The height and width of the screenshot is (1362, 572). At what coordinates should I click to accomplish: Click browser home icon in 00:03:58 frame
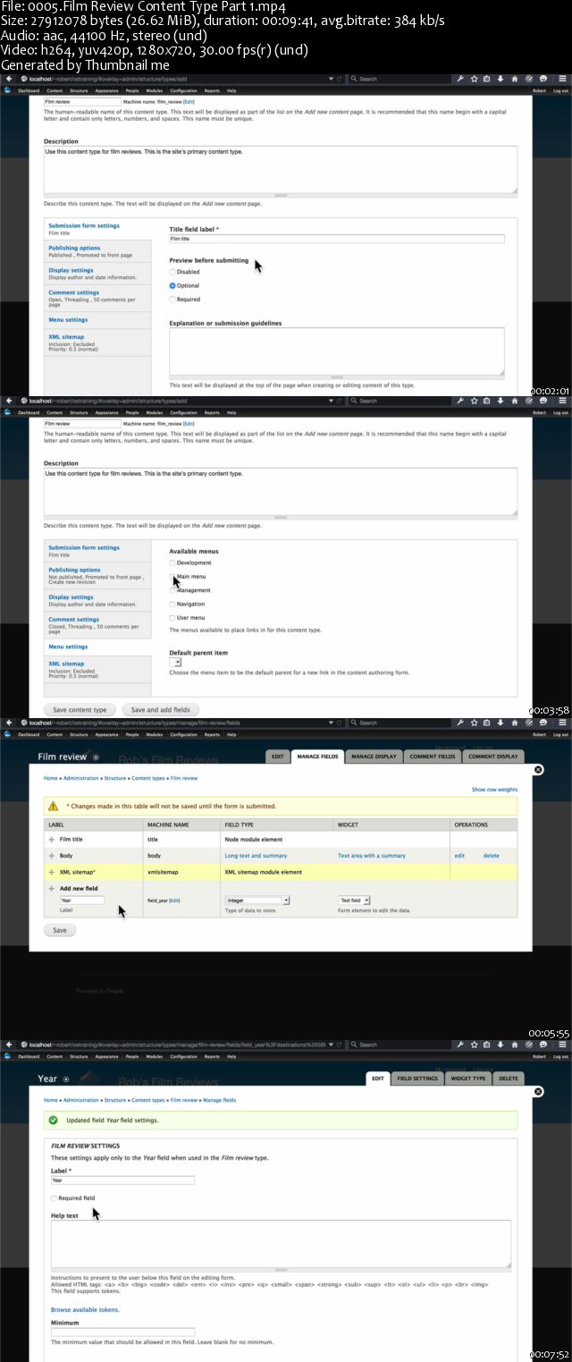(514, 401)
